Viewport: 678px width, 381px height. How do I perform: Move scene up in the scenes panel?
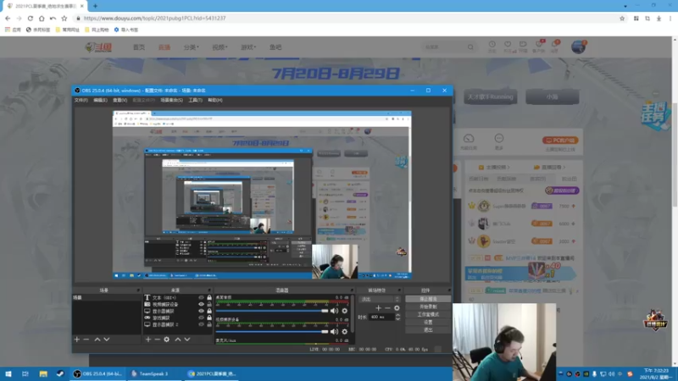[x=97, y=340]
